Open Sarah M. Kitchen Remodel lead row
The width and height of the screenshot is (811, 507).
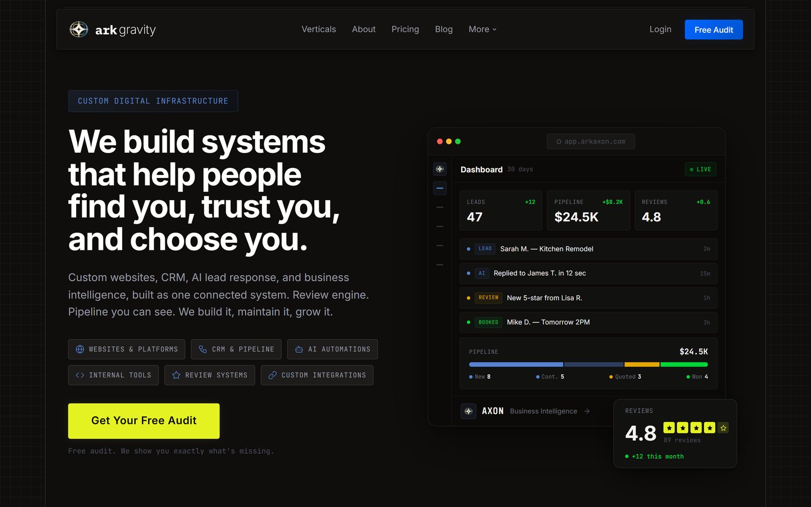click(588, 249)
